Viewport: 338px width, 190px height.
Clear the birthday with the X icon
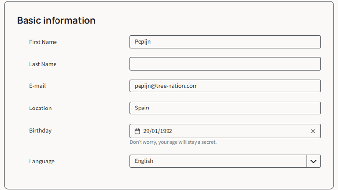[x=313, y=131]
